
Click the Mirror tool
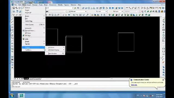[163, 24]
